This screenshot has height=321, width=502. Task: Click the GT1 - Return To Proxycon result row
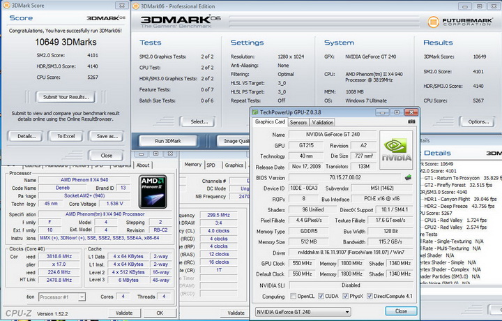tap(462, 178)
